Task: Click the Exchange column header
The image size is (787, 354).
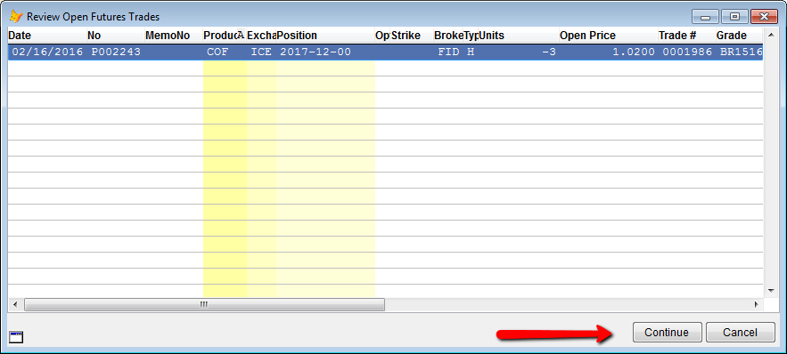Action: point(261,36)
